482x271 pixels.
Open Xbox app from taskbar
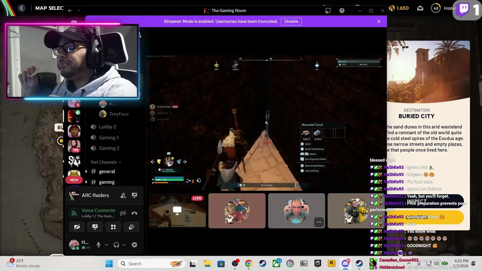276,263
